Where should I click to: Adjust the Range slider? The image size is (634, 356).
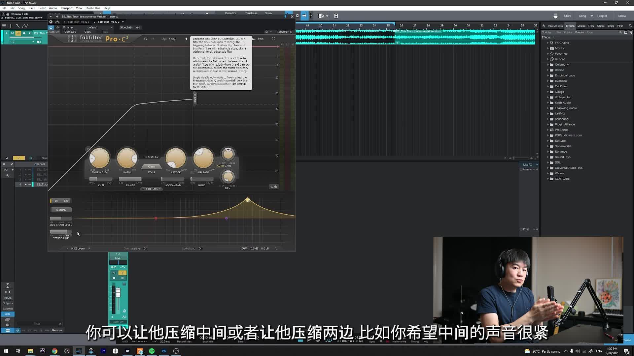pos(130,179)
